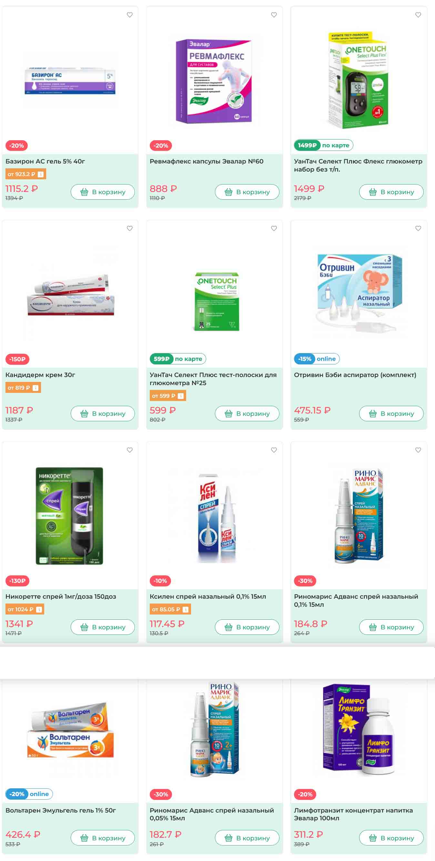The width and height of the screenshot is (435, 861).
Task: Open info icon beside от 1024 ₽ price
Action: (x=39, y=609)
